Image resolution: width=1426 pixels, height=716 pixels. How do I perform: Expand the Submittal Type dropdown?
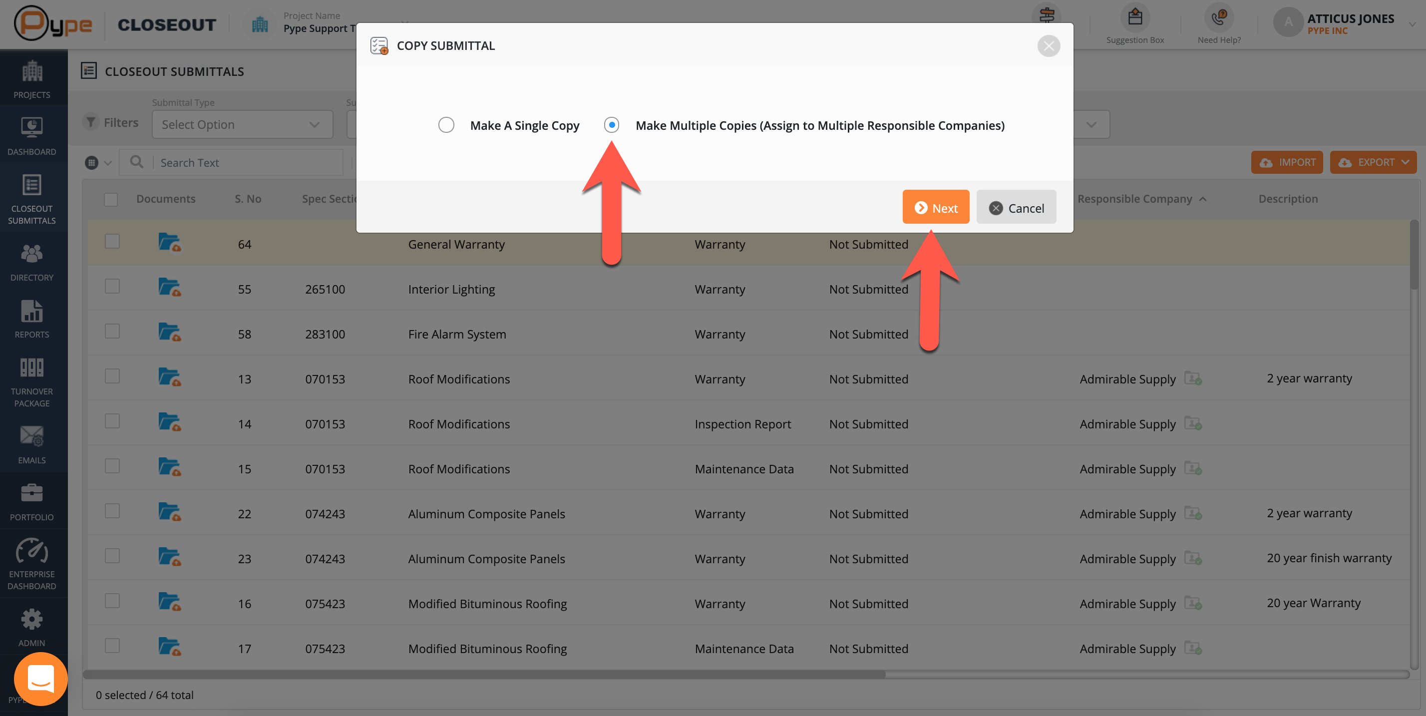pyautogui.click(x=242, y=125)
